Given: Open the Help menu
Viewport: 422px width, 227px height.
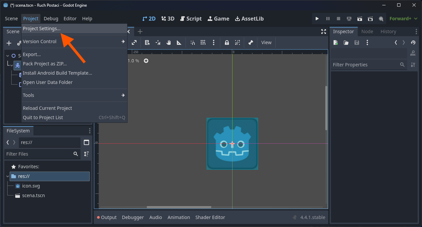Looking at the screenshot, I should tap(87, 19).
